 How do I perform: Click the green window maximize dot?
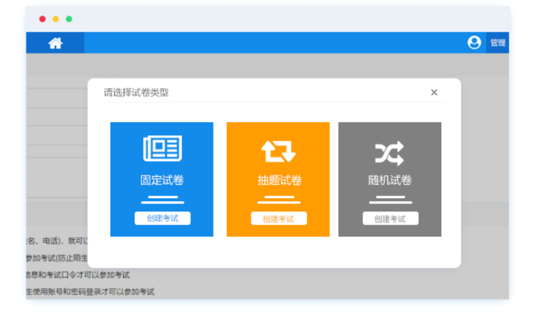(69, 19)
